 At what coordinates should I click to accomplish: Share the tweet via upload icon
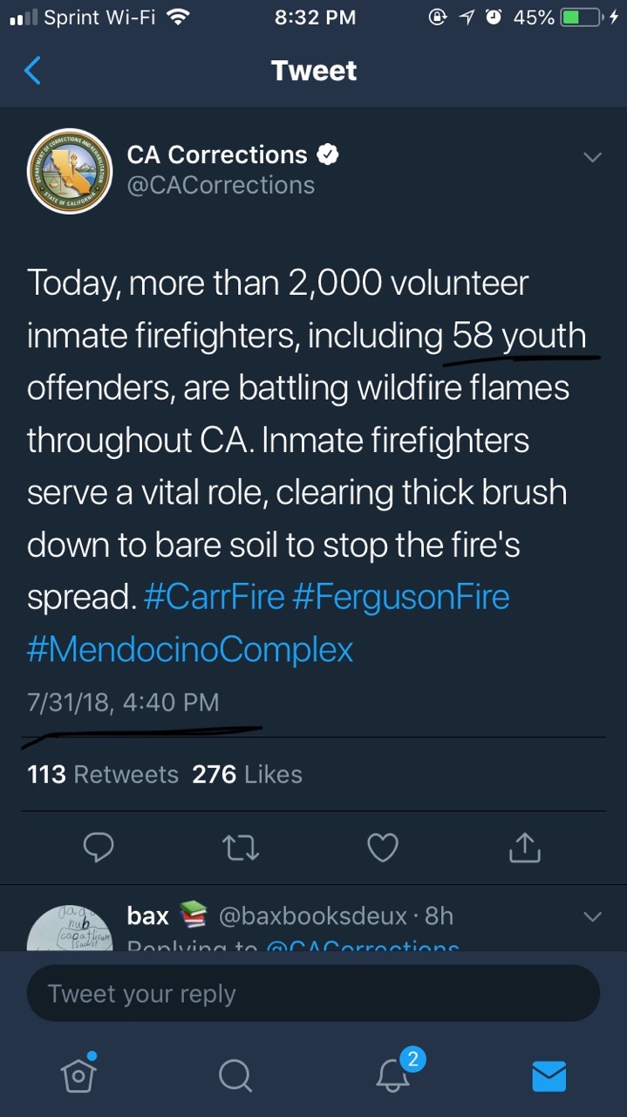[525, 846]
